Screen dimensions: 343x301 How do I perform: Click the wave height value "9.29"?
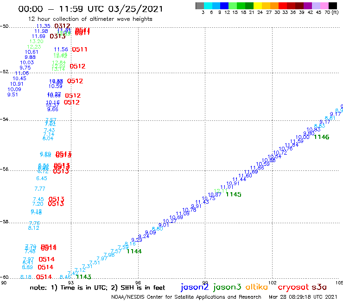[x=137, y=240]
